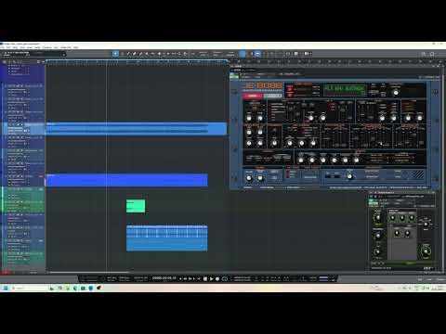Screen dimensions: 446x334
Task: Open the Edit menu
Action: (x=8, y=47)
